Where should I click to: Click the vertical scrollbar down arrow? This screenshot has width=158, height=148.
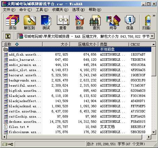coord(154,132)
